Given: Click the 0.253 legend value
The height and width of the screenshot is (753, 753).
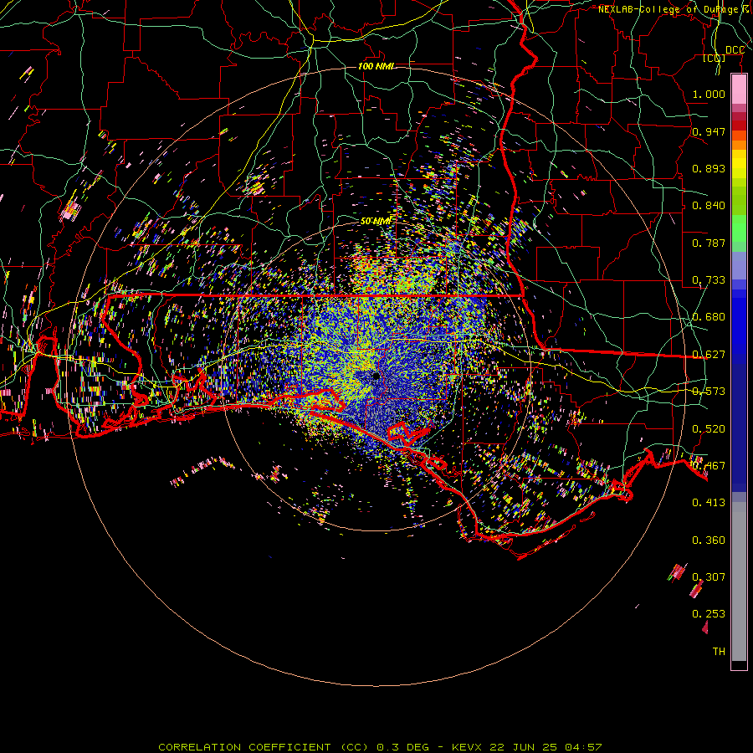Looking at the screenshot, I should point(709,614).
